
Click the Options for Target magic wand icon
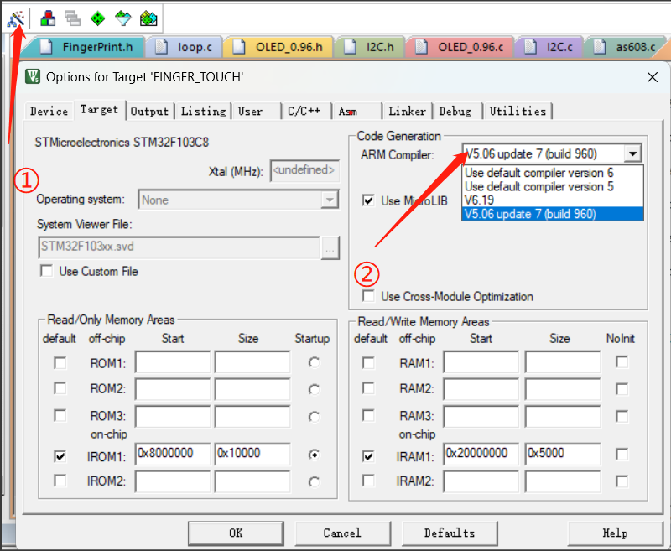click(x=15, y=18)
